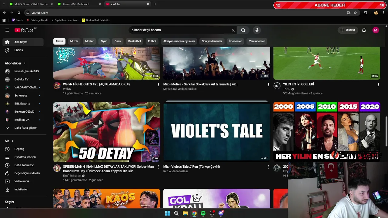Go to Ana Sayfa in sidebar
388x218 pixels.
pyautogui.click(x=23, y=42)
